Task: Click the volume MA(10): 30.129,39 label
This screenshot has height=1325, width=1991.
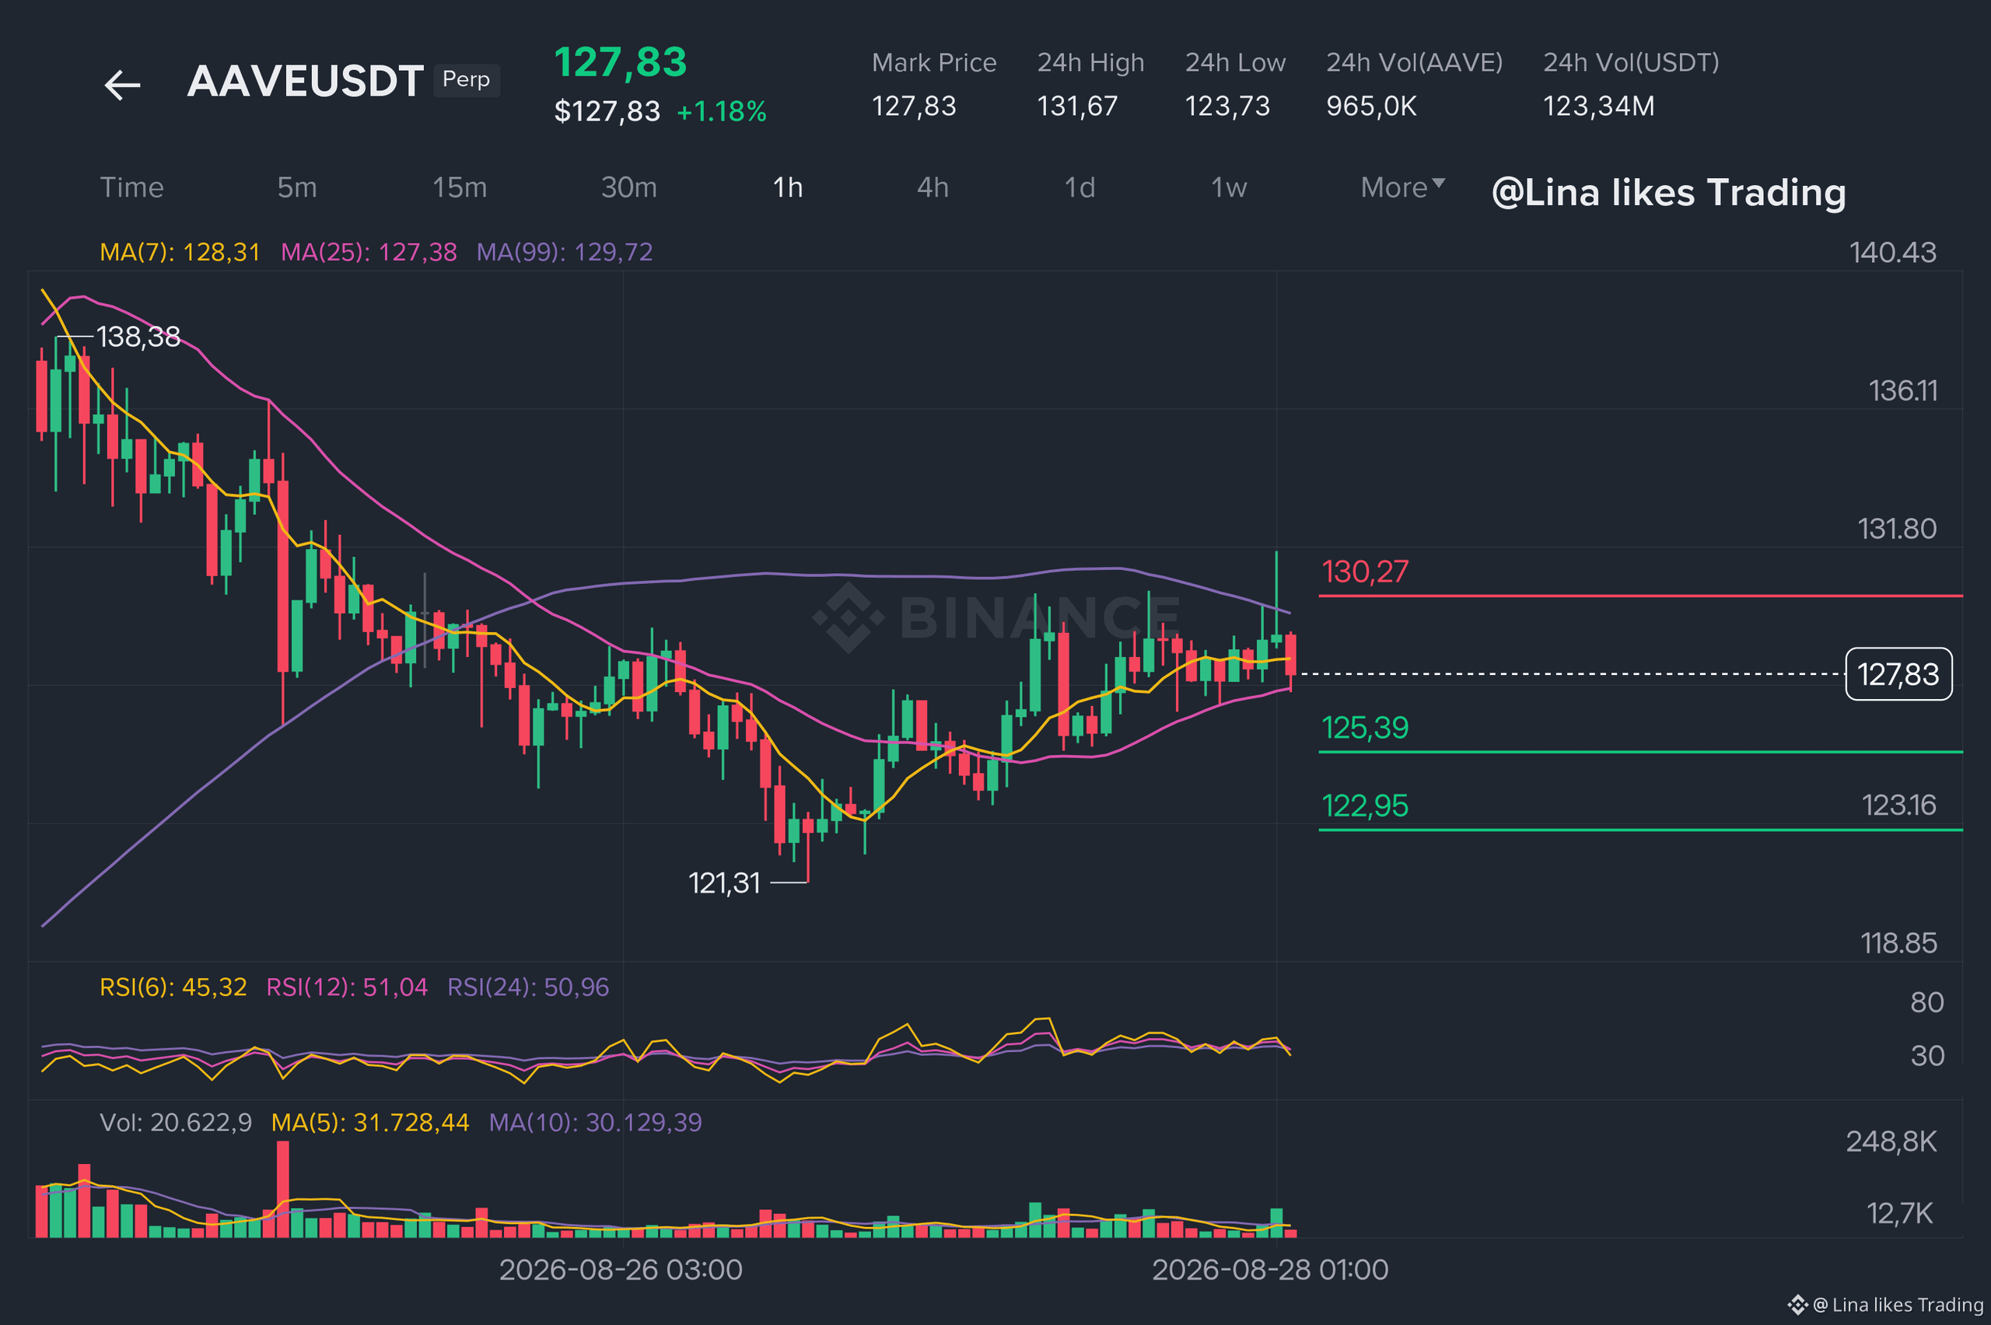Action: pyautogui.click(x=596, y=1122)
